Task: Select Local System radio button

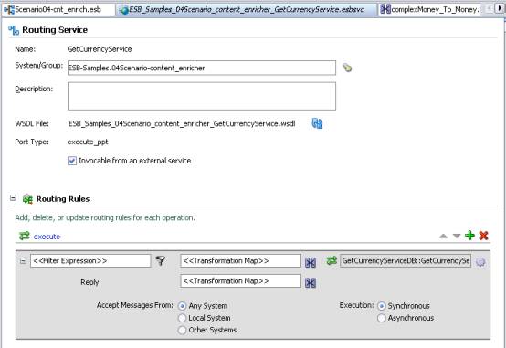Action: pos(182,318)
